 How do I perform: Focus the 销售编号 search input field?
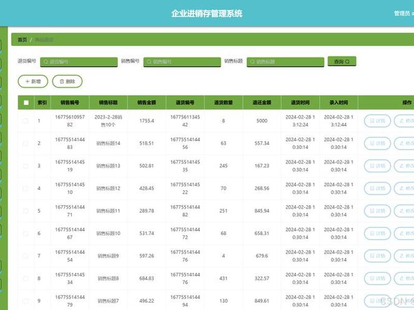[182, 61]
